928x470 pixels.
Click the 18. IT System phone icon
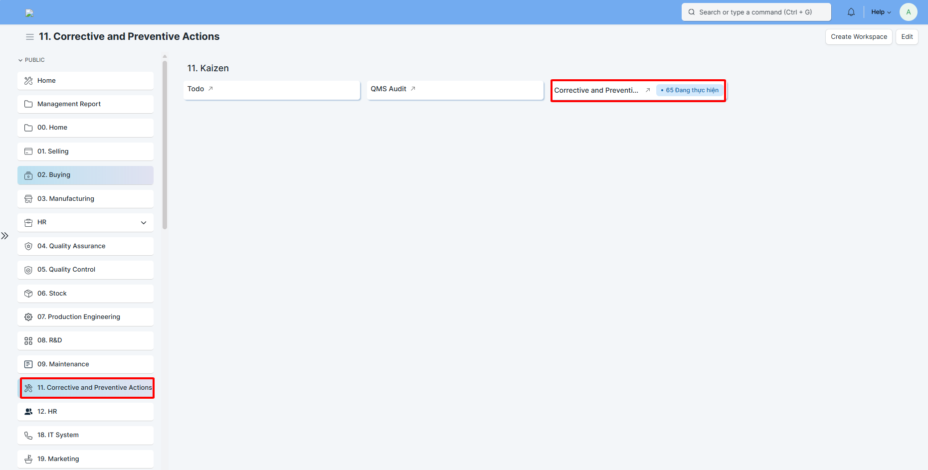click(x=28, y=435)
